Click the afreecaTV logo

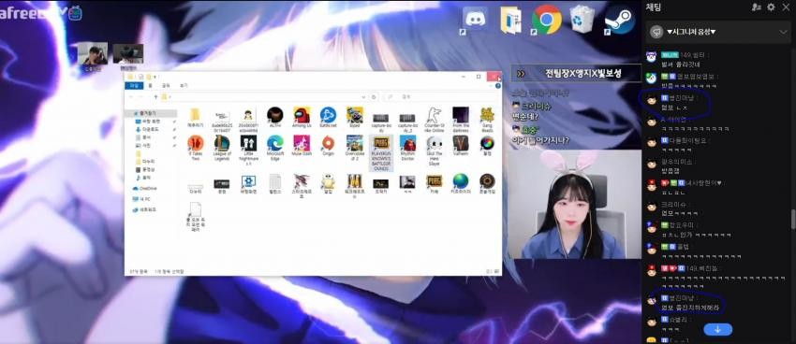click(x=41, y=12)
